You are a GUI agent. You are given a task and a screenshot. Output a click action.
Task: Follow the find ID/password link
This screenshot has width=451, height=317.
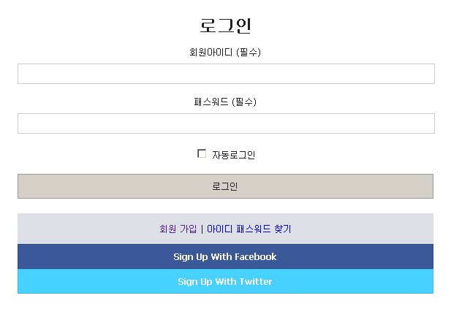tap(249, 229)
